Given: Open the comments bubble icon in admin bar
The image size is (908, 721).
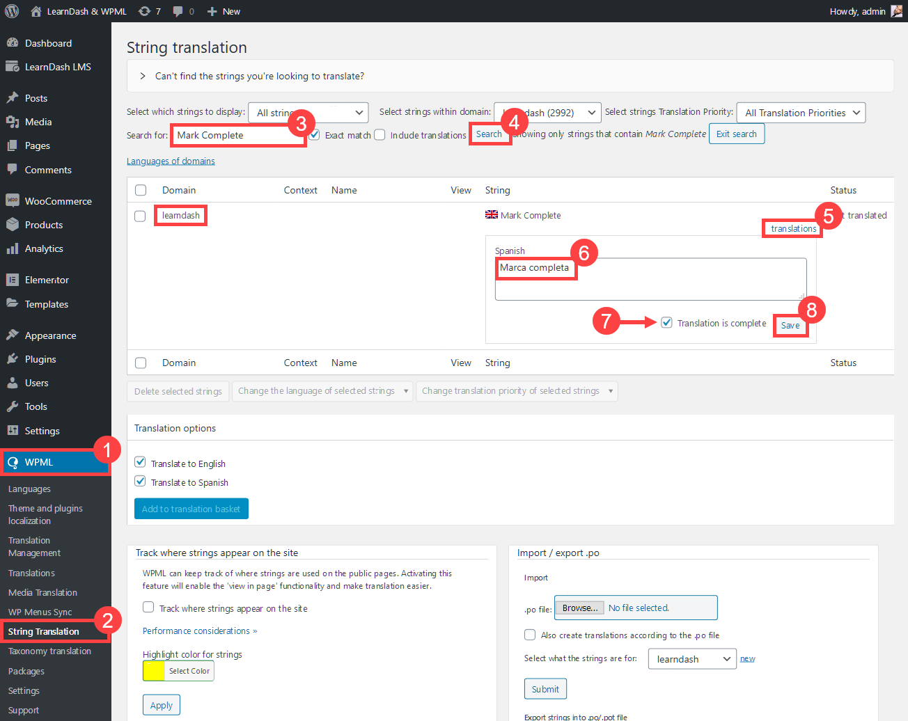Looking at the screenshot, I should click(178, 11).
